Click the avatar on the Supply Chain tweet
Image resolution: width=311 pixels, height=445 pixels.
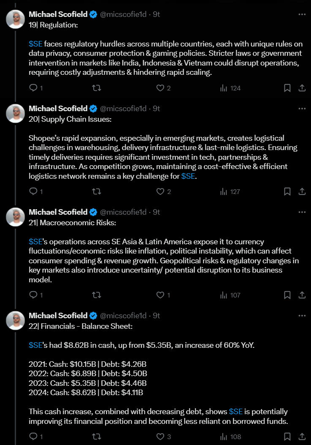coord(15,113)
